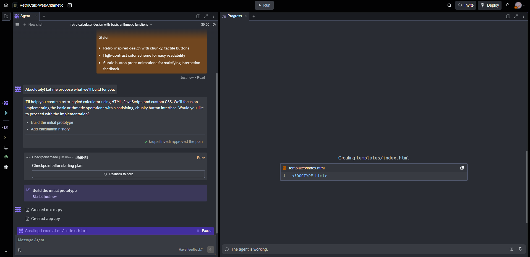The height and width of the screenshot is (257, 530).
Task: Click the icon left of the pin in status bar
Action: point(511,249)
